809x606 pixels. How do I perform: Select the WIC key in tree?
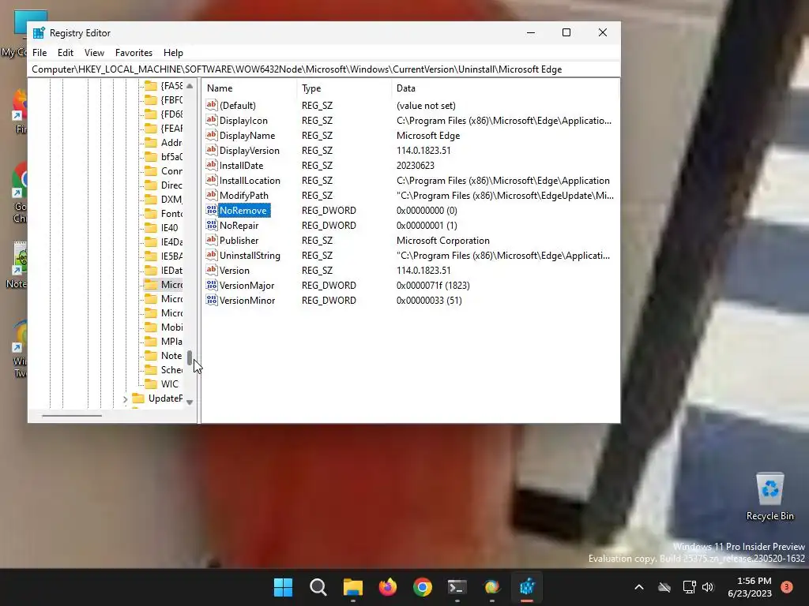[x=162, y=384]
